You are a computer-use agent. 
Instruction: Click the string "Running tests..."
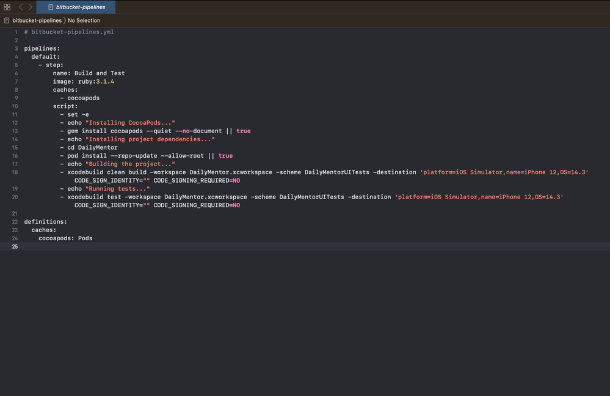point(117,189)
